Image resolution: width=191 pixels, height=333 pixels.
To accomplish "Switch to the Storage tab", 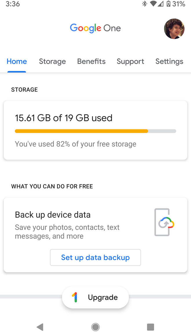I will 52,61.
